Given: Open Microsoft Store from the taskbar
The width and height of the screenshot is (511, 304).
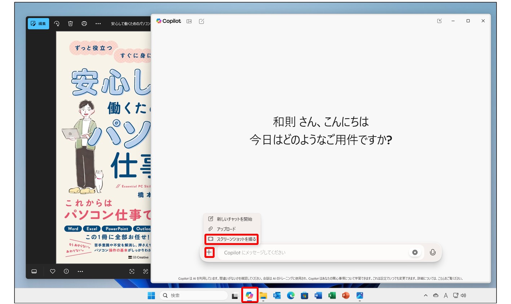Looking at the screenshot, I should click(x=304, y=295).
